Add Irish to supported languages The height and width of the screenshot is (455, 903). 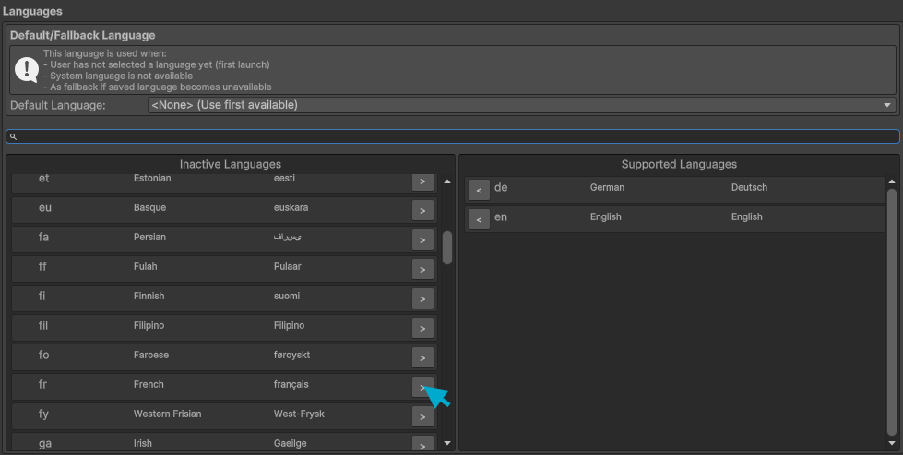(x=422, y=444)
